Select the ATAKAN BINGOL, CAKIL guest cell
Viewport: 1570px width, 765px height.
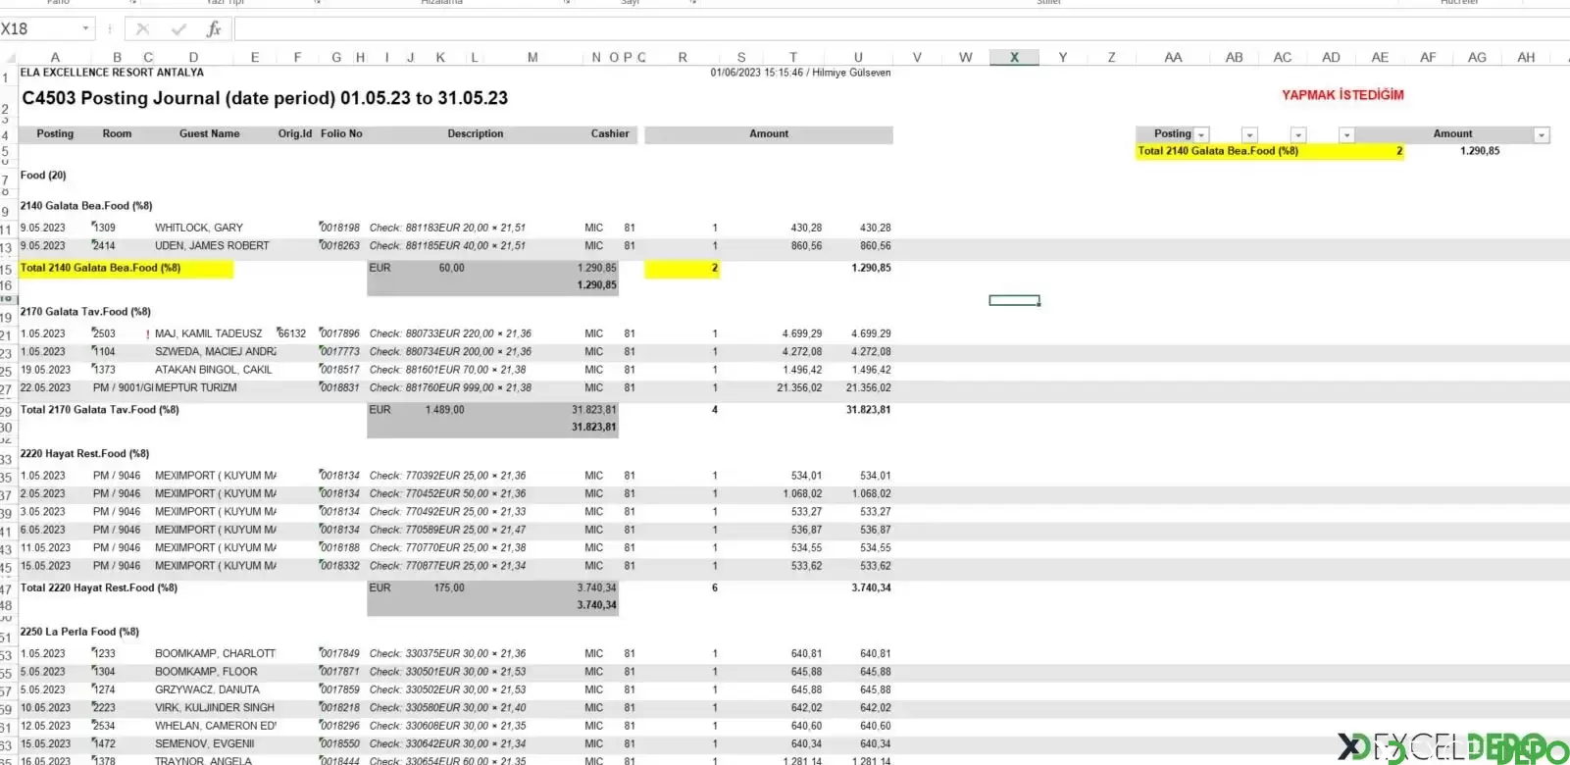(x=214, y=370)
